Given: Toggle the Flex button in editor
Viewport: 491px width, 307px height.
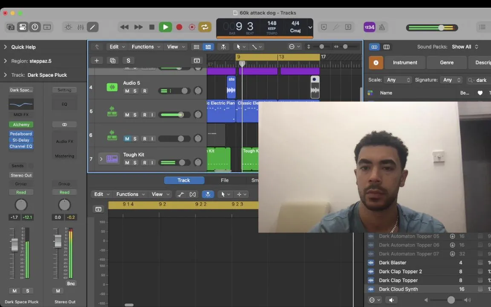Looking at the screenshot, I should pos(193,194).
